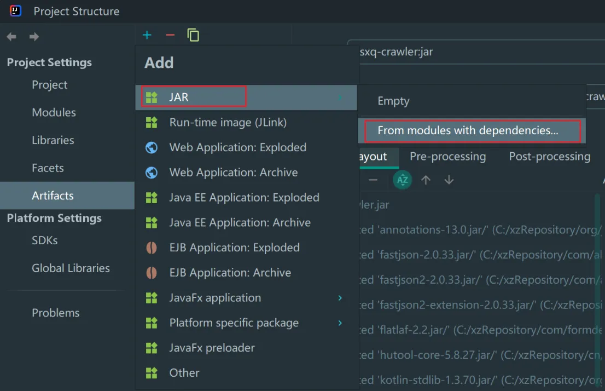Open the Problems section
The image size is (605, 391).
67,313
